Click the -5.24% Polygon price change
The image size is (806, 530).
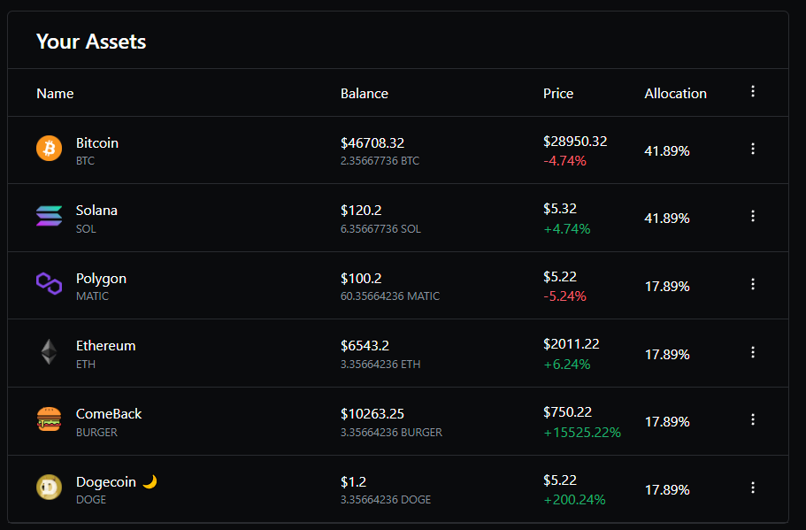click(x=565, y=296)
